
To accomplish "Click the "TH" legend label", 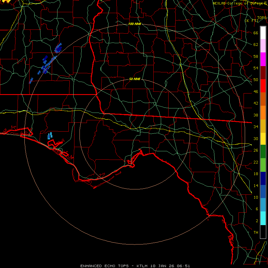I will tap(256, 233).
